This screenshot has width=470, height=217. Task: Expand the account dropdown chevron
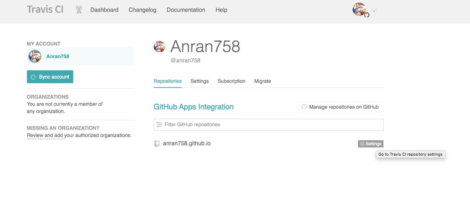(x=374, y=10)
